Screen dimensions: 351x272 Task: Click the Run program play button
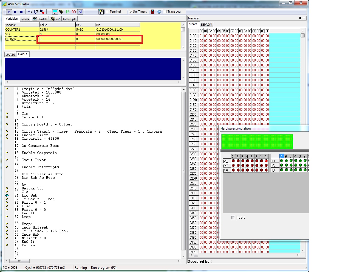(9, 12)
